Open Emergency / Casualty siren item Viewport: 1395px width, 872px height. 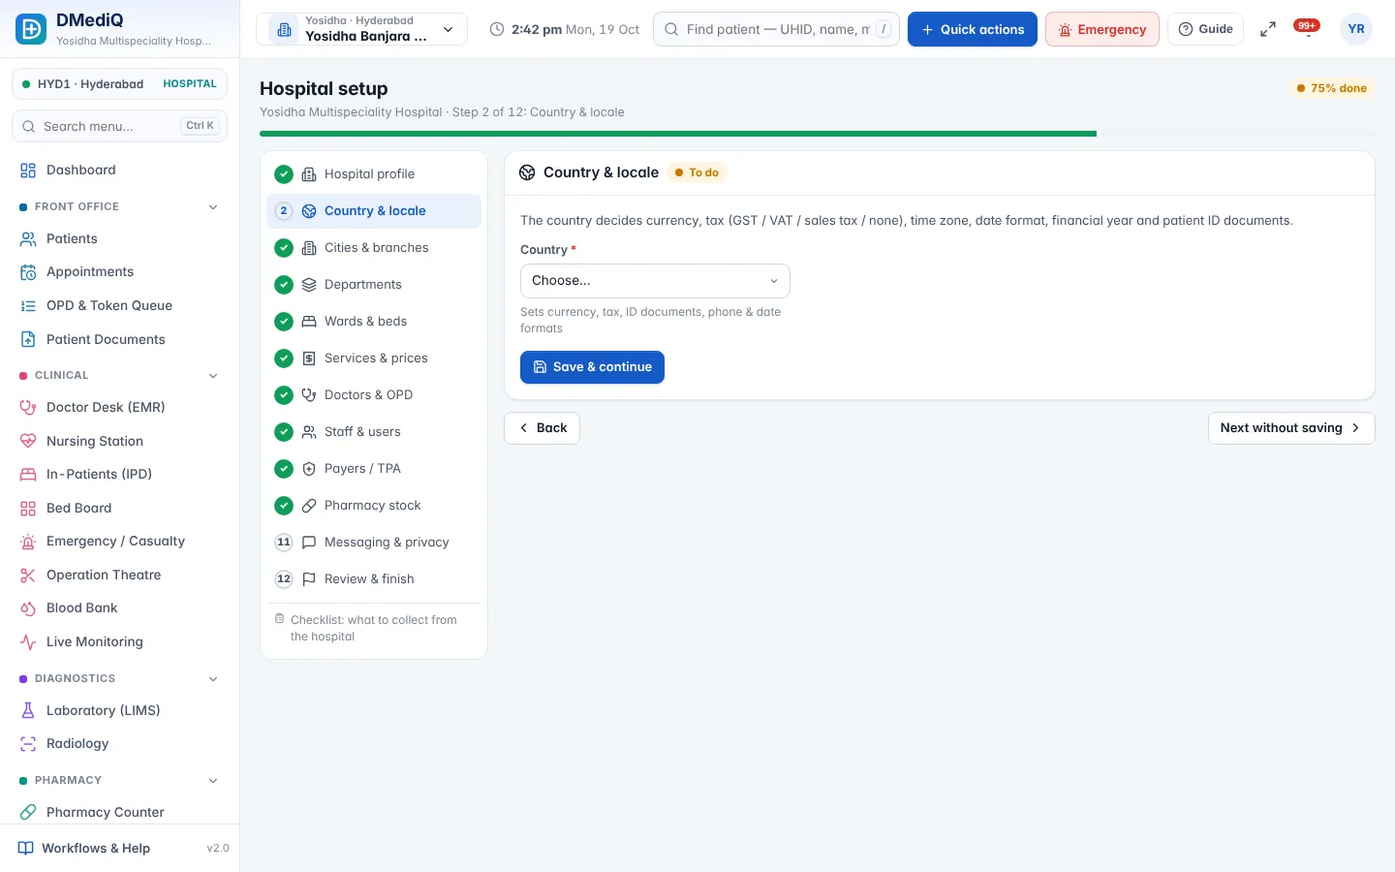pos(119,541)
